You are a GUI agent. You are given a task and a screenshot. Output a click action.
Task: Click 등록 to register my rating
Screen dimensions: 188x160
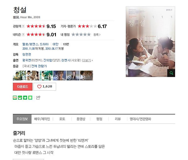pos(97,35)
